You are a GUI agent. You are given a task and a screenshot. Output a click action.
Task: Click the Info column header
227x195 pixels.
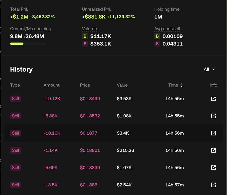[x=213, y=85]
